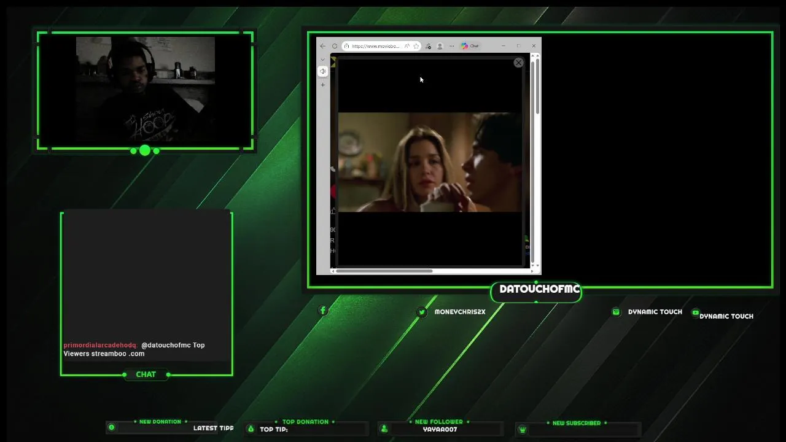786x442 pixels.
Task: Open the browser profile avatar
Action: point(440,46)
